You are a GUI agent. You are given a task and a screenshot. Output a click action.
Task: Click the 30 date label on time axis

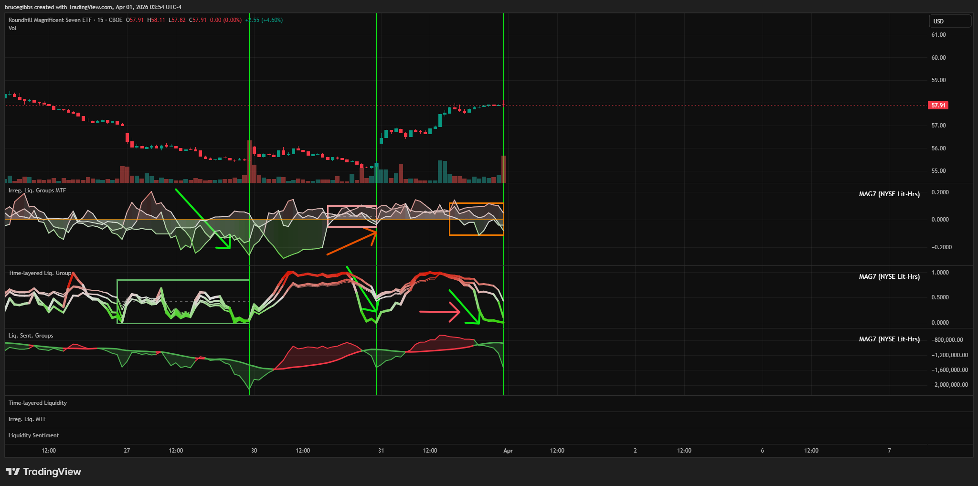[x=254, y=451]
